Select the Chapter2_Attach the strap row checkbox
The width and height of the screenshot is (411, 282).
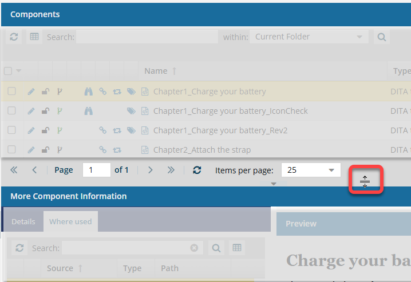11,150
